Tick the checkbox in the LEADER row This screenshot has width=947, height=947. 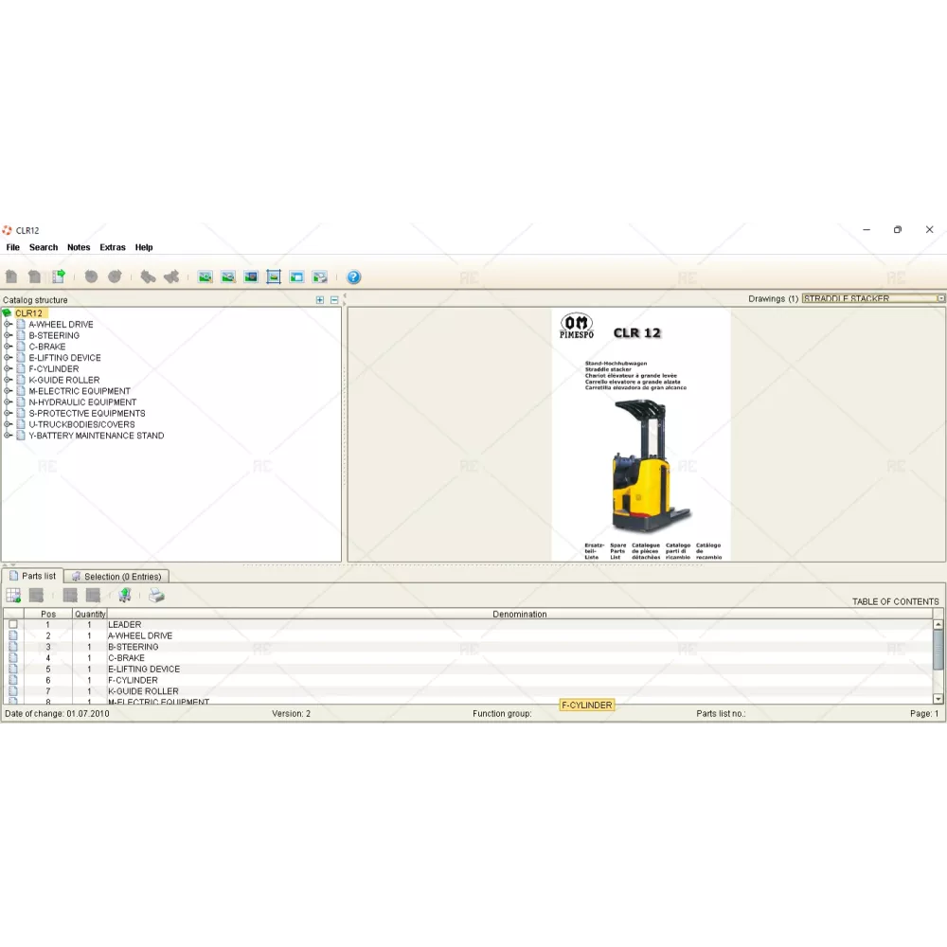click(x=13, y=625)
